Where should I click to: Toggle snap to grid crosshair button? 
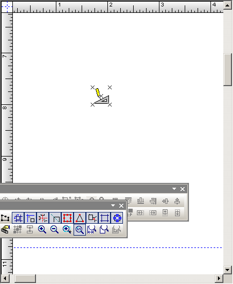click(18, 218)
